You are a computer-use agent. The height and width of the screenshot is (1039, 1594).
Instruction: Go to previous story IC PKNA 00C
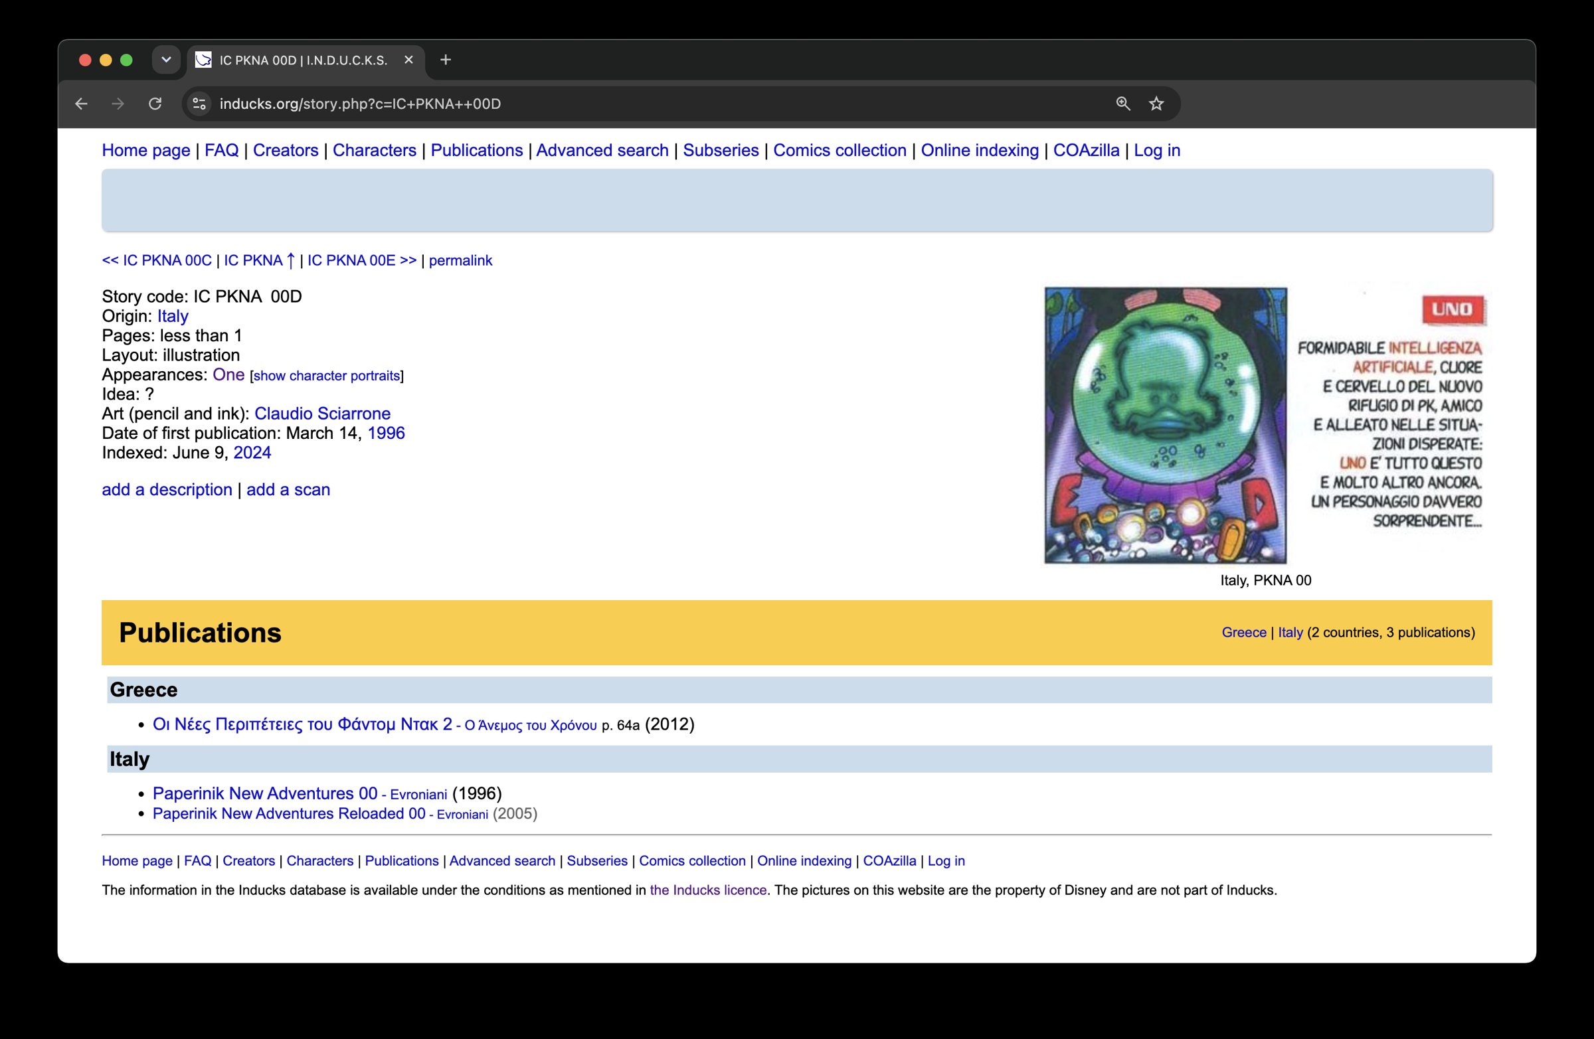pos(157,260)
